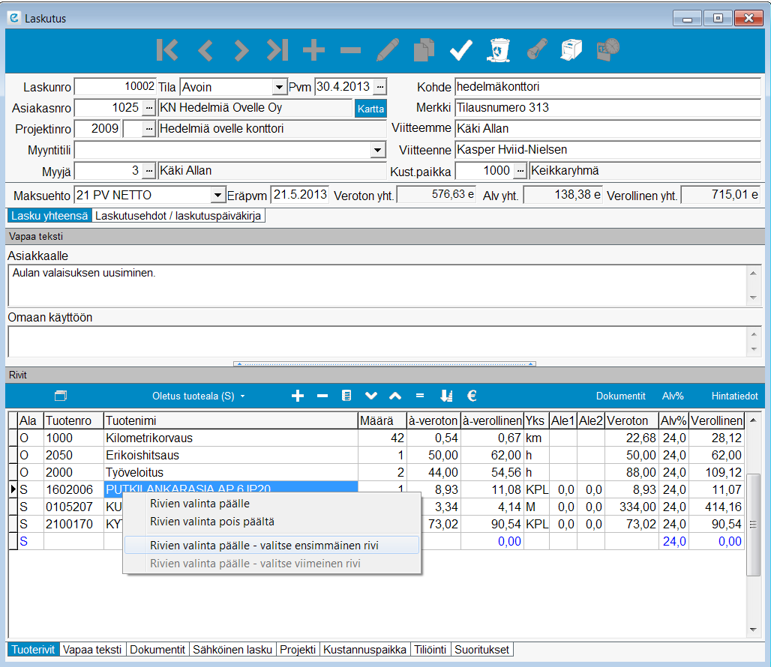Delete invoice with minus icon in top toolbar
The image size is (771, 667).
point(350,50)
